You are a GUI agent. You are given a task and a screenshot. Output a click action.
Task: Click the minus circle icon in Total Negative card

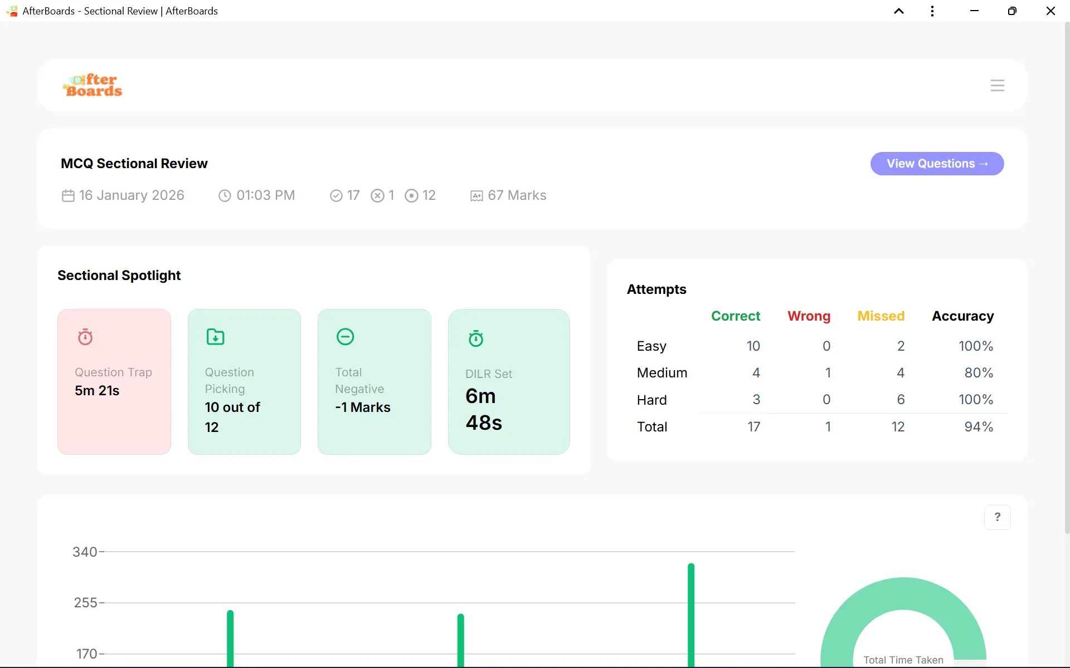point(346,337)
